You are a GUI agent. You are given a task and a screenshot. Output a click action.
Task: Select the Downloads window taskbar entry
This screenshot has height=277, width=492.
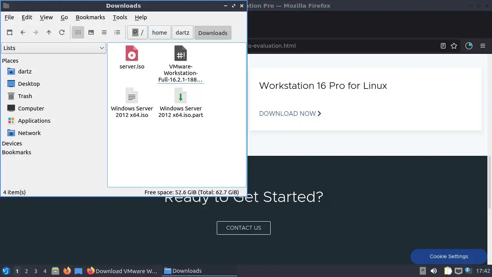(200, 271)
